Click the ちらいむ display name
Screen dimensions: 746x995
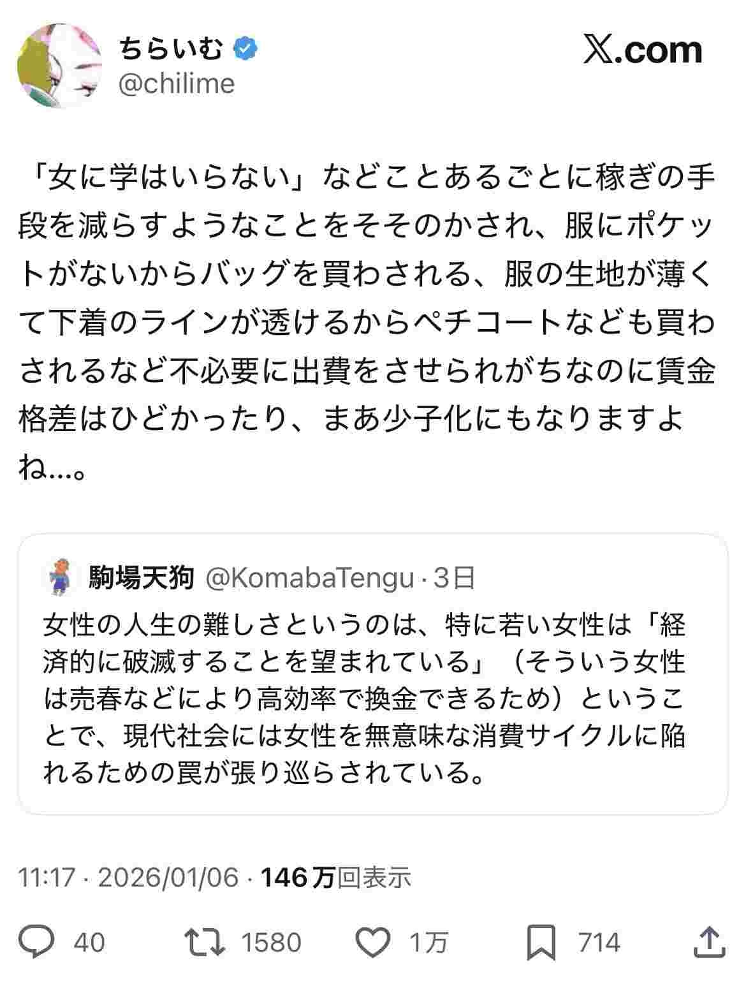click(170, 49)
